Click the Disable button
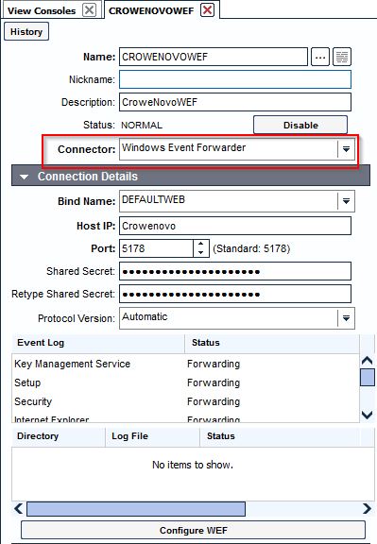The width and height of the screenshot is (377, 544). [x=300, y=125]
